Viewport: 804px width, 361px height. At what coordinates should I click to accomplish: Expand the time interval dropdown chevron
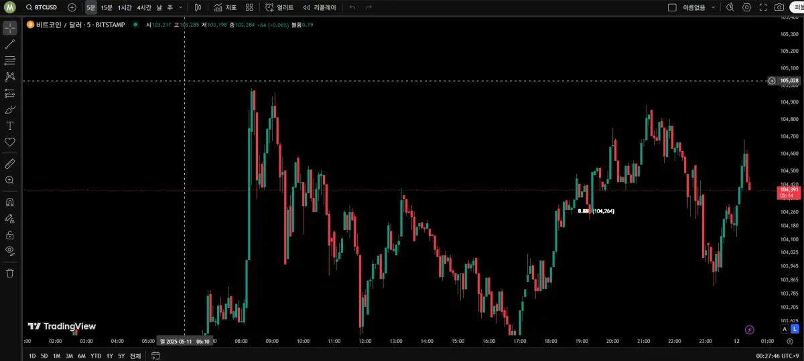pyautogui.click(x=181, y=7)
